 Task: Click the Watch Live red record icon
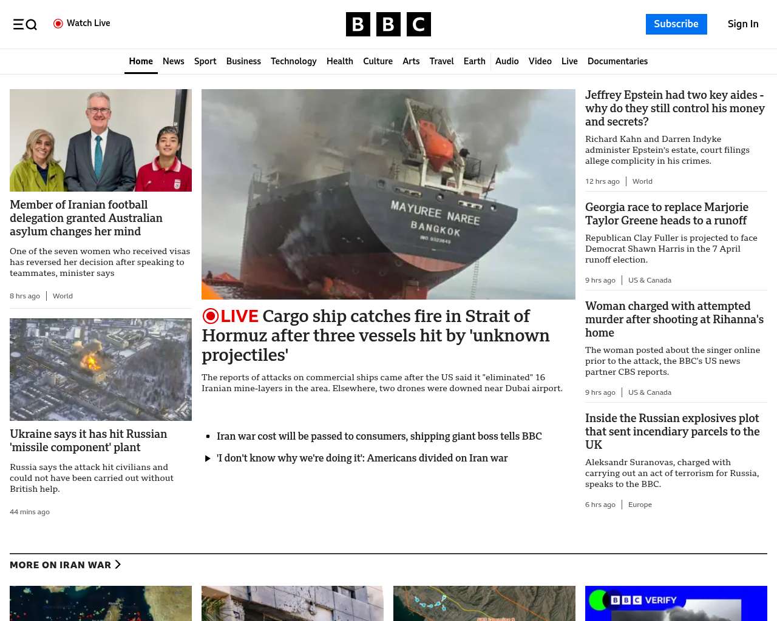click(x=58, y=24)
